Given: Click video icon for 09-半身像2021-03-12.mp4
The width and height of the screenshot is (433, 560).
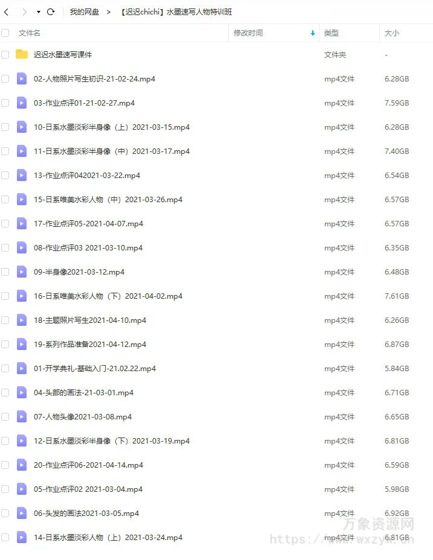Looking at the screenshot, I should tap(22, 272).
